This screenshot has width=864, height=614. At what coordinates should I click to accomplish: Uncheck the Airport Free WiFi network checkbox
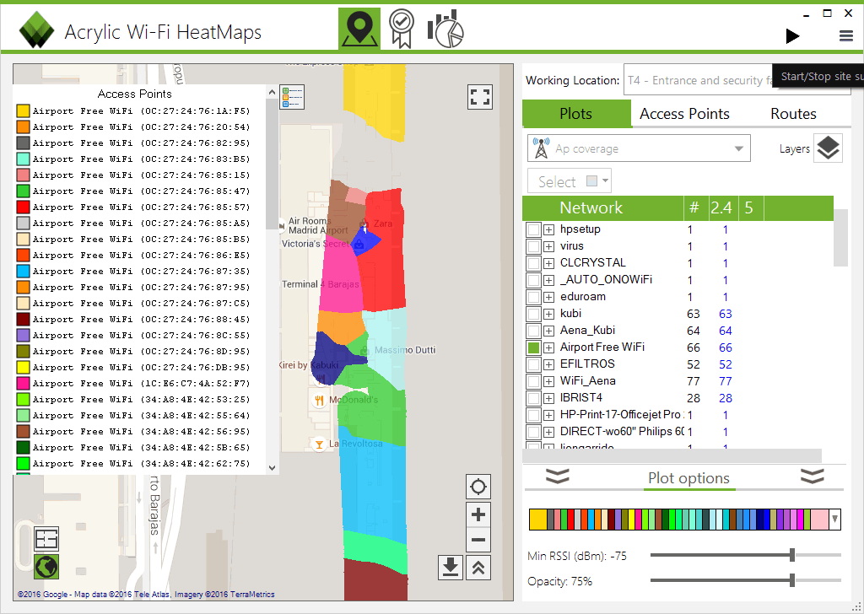point(533,347)
